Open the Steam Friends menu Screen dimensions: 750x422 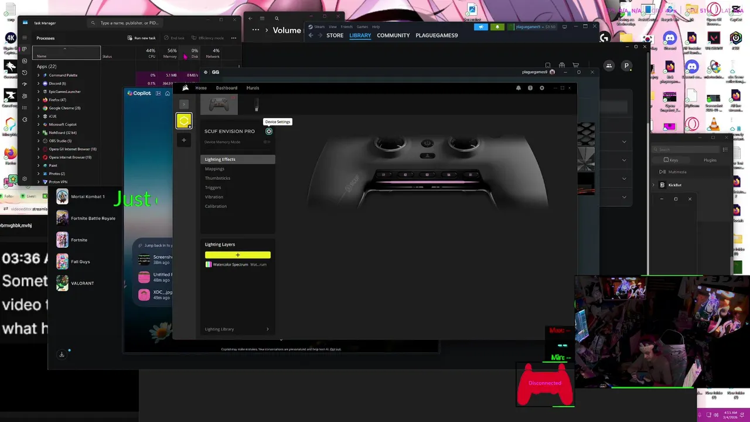[x=346, y=26]
